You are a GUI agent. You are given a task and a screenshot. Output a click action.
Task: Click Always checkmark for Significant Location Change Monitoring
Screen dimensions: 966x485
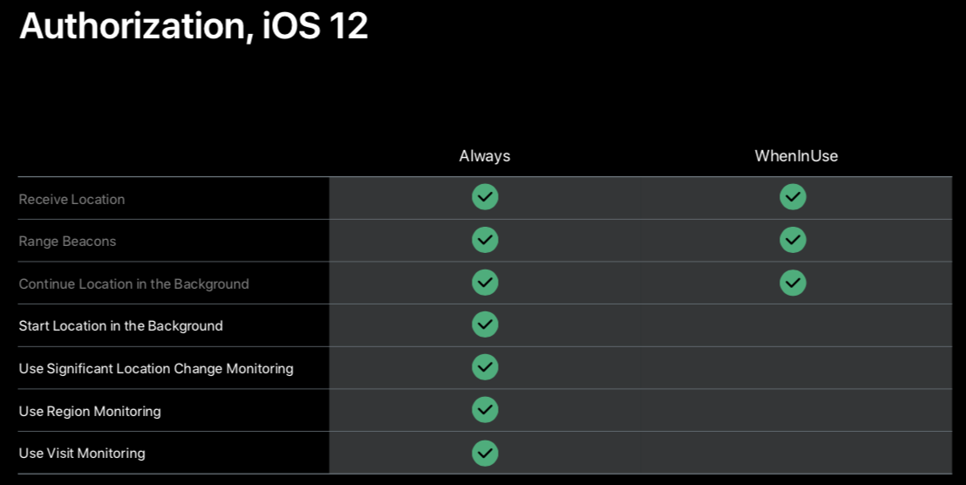click(x=485, y=366)
